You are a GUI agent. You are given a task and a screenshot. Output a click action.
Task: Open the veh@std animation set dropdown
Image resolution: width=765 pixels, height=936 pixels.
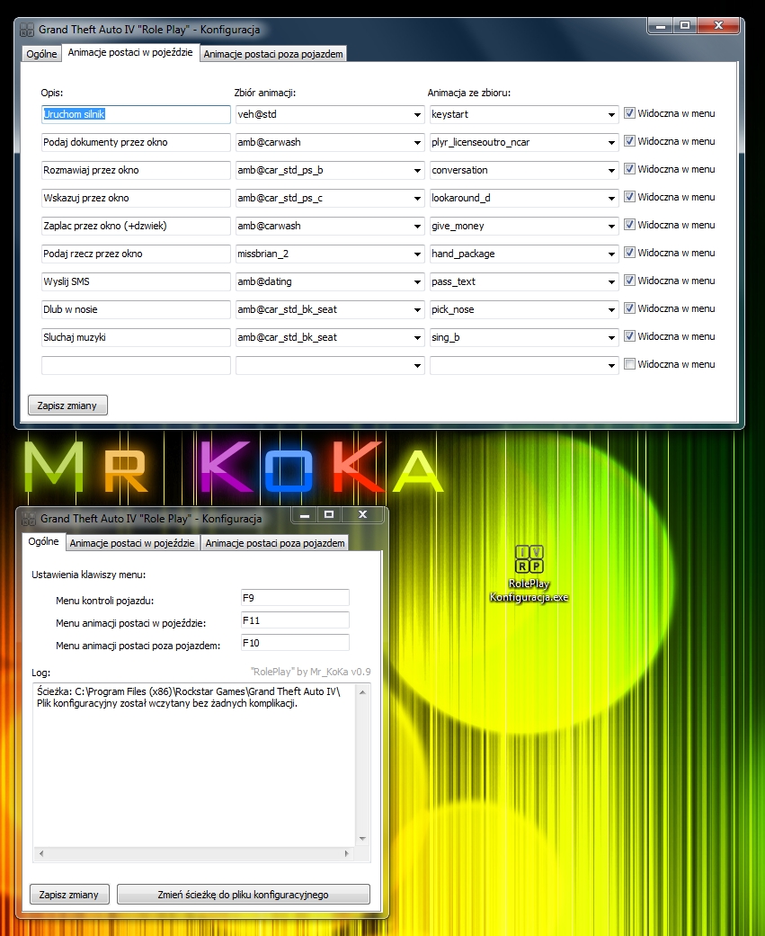[418, 114]
